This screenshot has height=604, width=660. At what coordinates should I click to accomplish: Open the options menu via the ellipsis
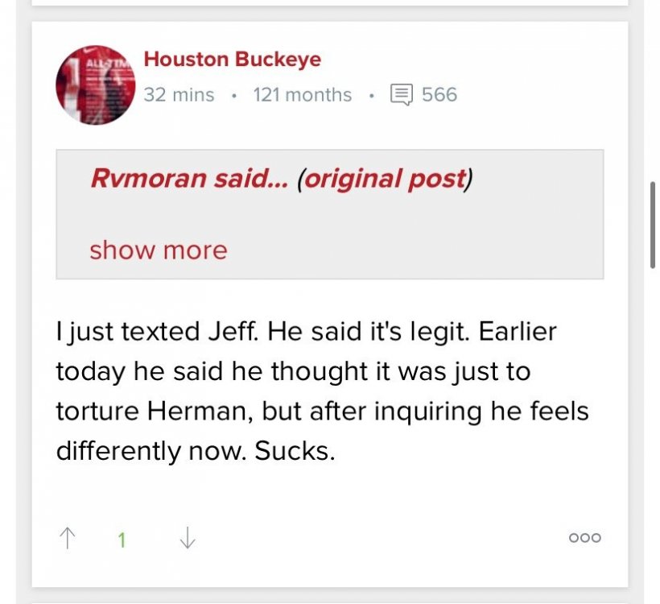584,537
